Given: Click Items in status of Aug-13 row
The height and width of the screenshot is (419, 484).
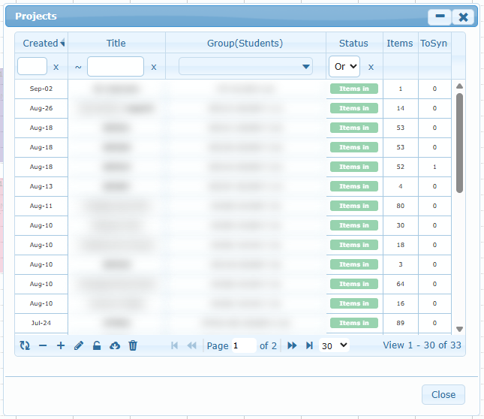Looking at the screenshot, I should tap(354, 186).
